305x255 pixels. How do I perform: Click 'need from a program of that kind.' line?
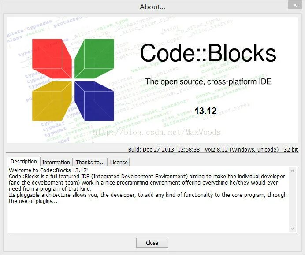click(x=50, y=189)
